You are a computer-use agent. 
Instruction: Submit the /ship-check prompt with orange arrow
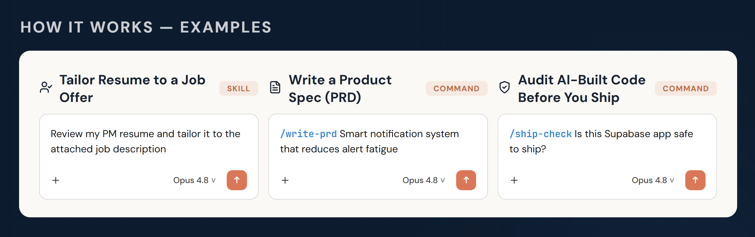[x=695, y=180]
